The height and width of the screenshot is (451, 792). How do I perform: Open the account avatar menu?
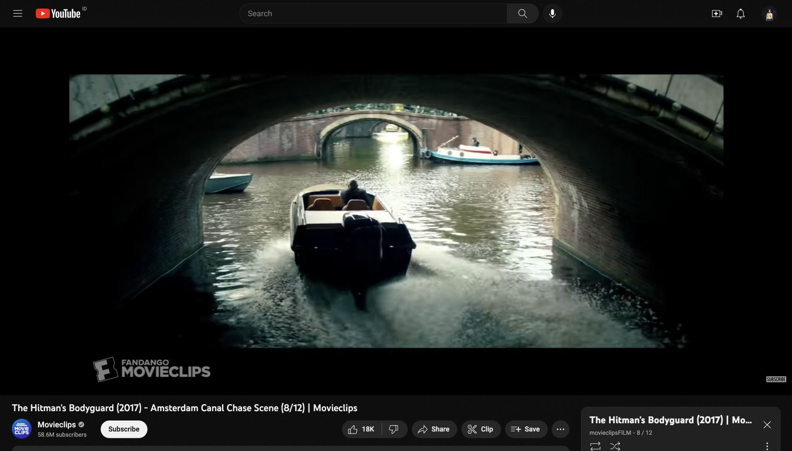(769, 14)
